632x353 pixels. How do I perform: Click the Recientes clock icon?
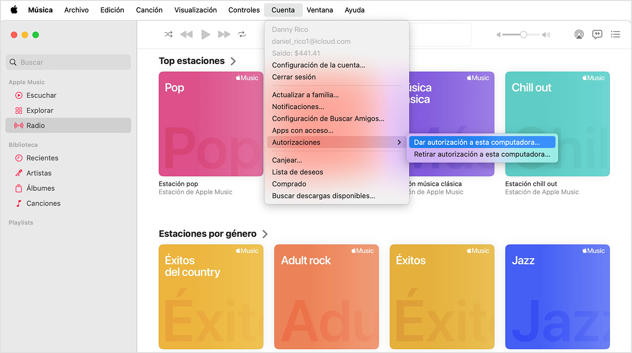click(19, 158)
